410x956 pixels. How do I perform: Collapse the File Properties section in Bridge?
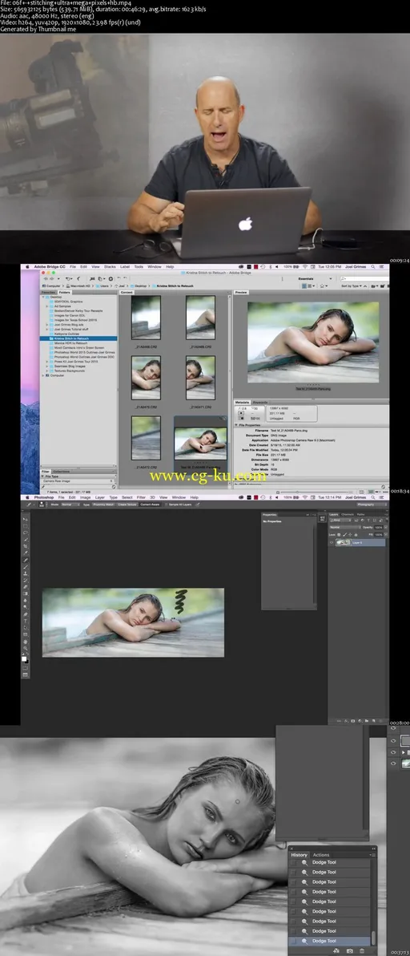point(236,424)
